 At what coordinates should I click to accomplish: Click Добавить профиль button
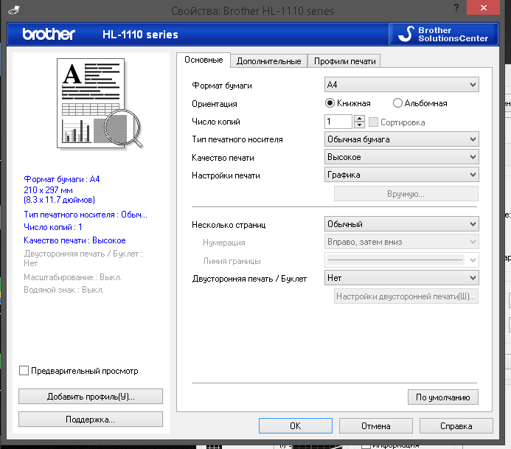(x=91, y=397)
